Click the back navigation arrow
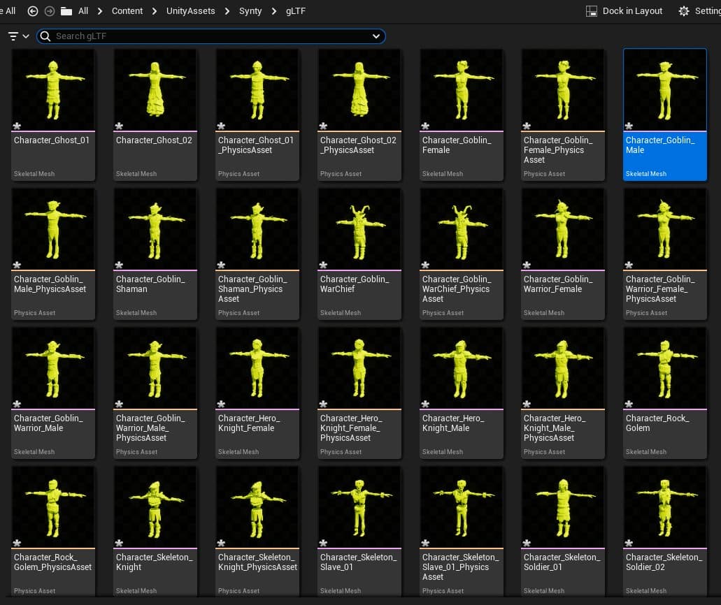The image size is (721, 605). [33, 11]
